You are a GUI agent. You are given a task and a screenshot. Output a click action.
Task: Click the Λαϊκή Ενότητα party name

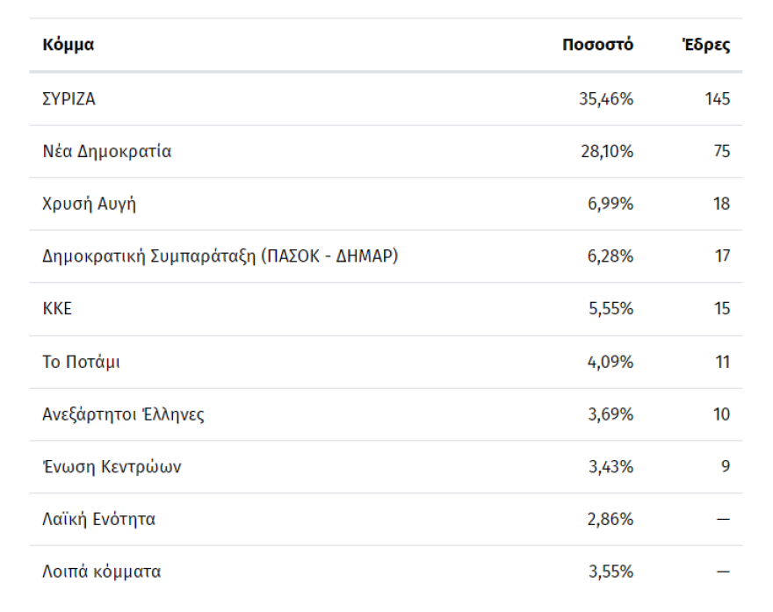click(99, 519)
